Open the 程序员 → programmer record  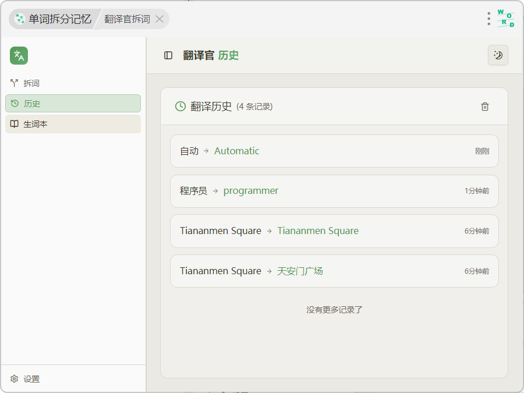[x=334, y=191]
